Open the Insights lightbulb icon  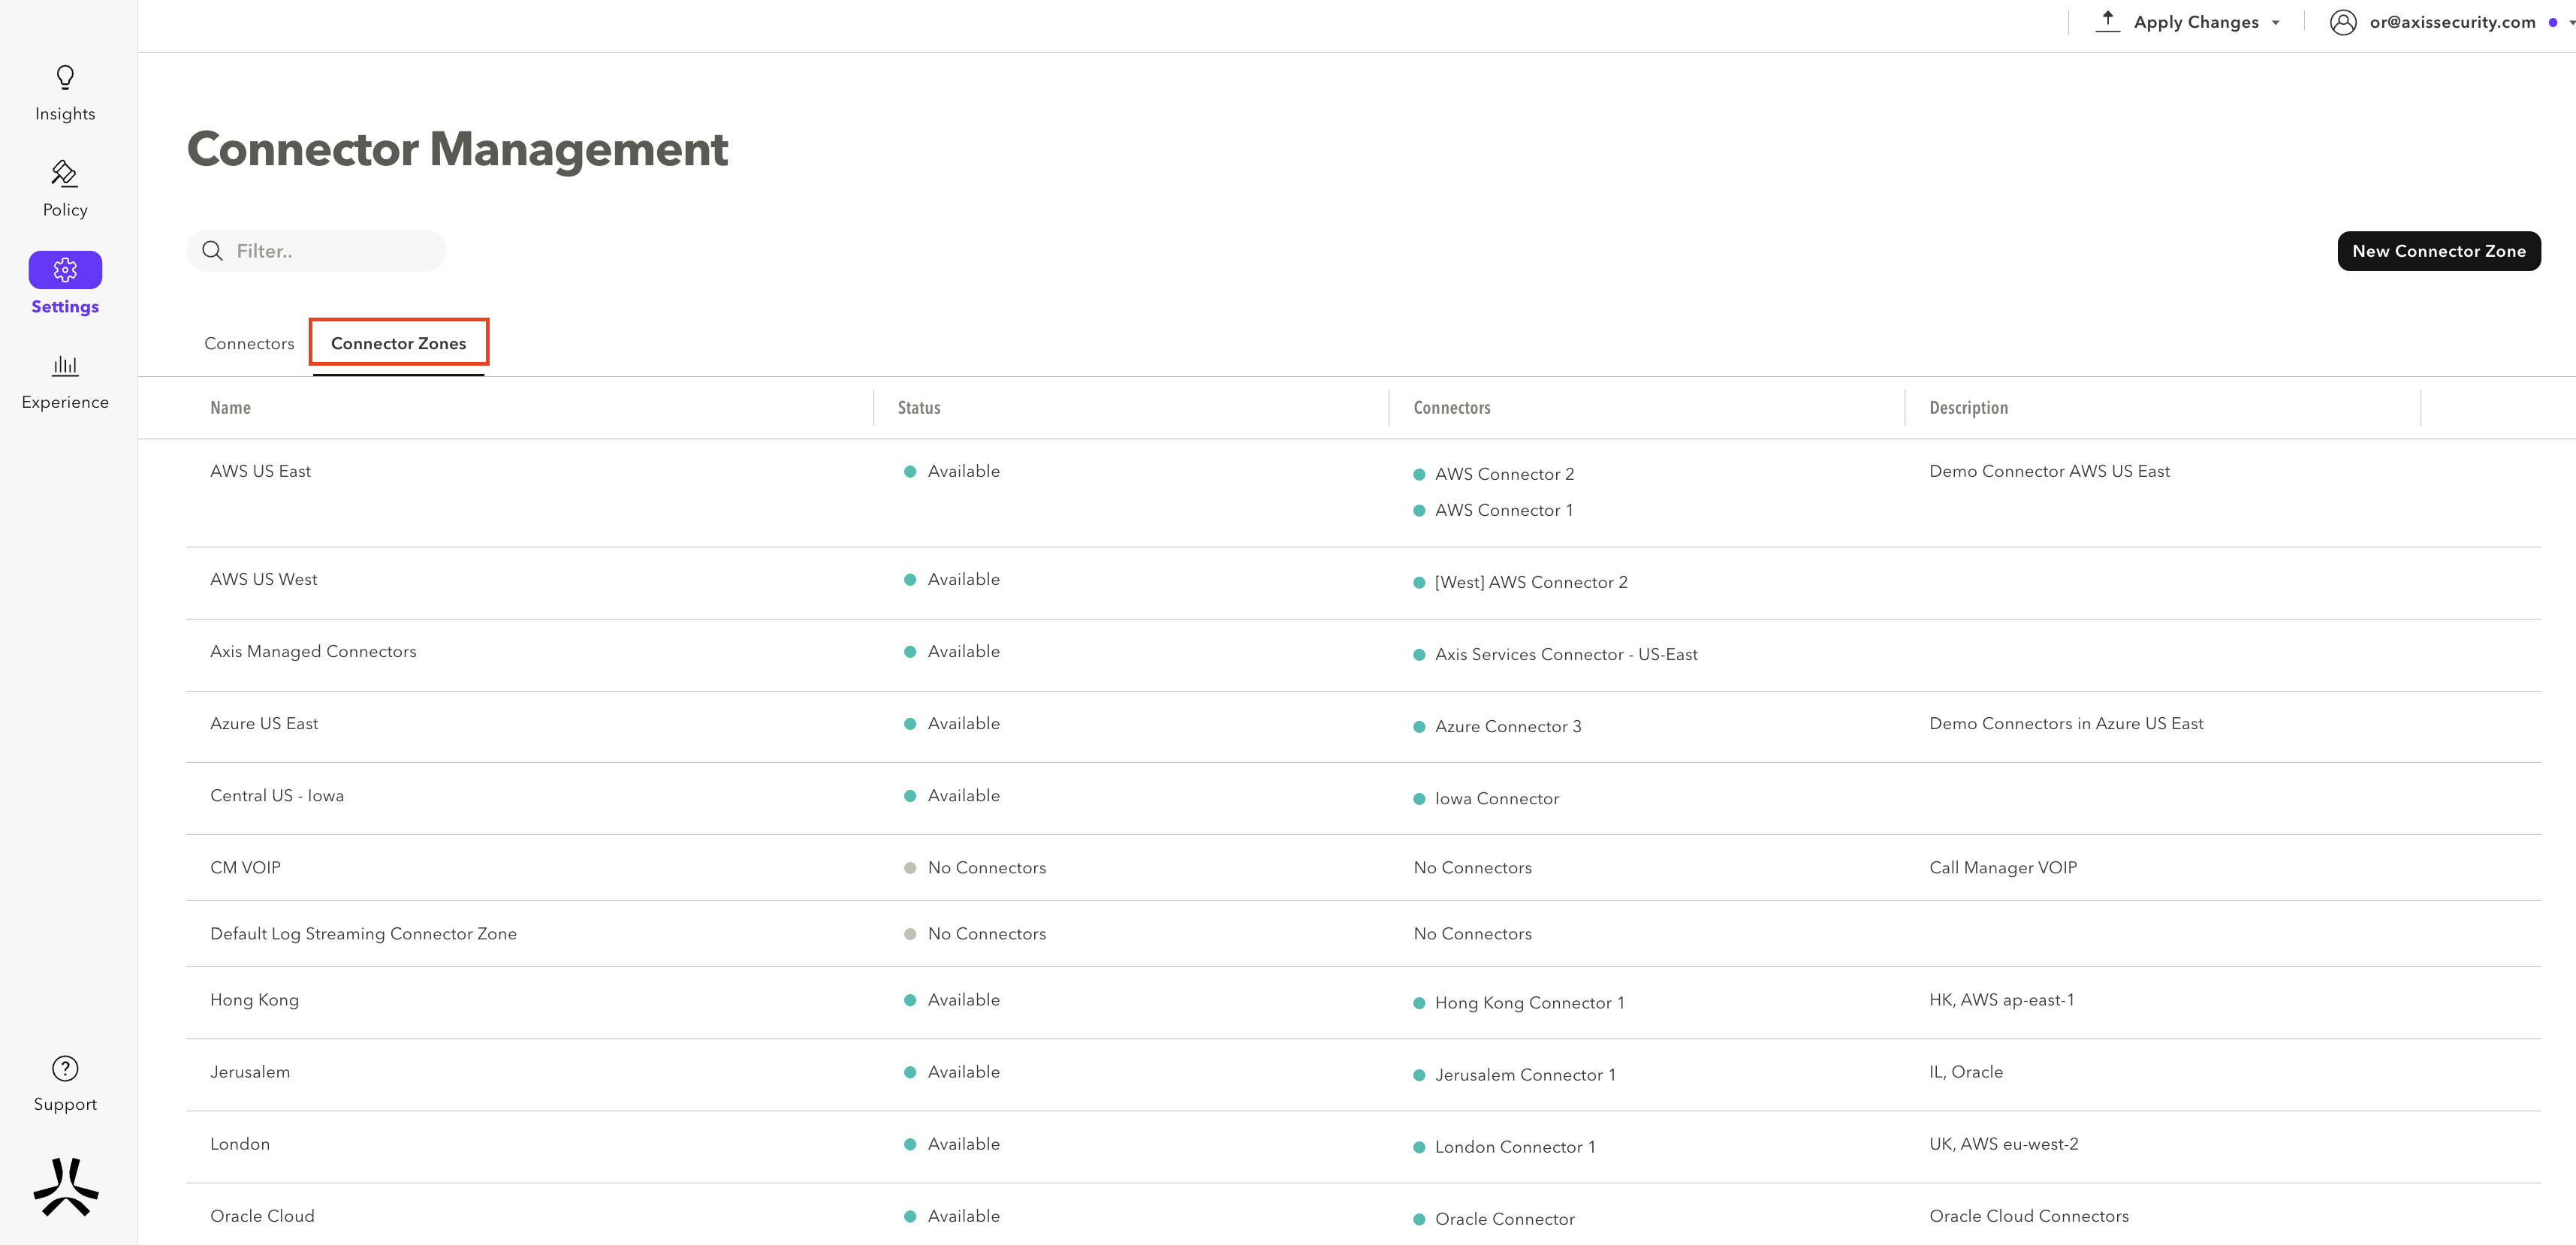(x=65, y=78)
